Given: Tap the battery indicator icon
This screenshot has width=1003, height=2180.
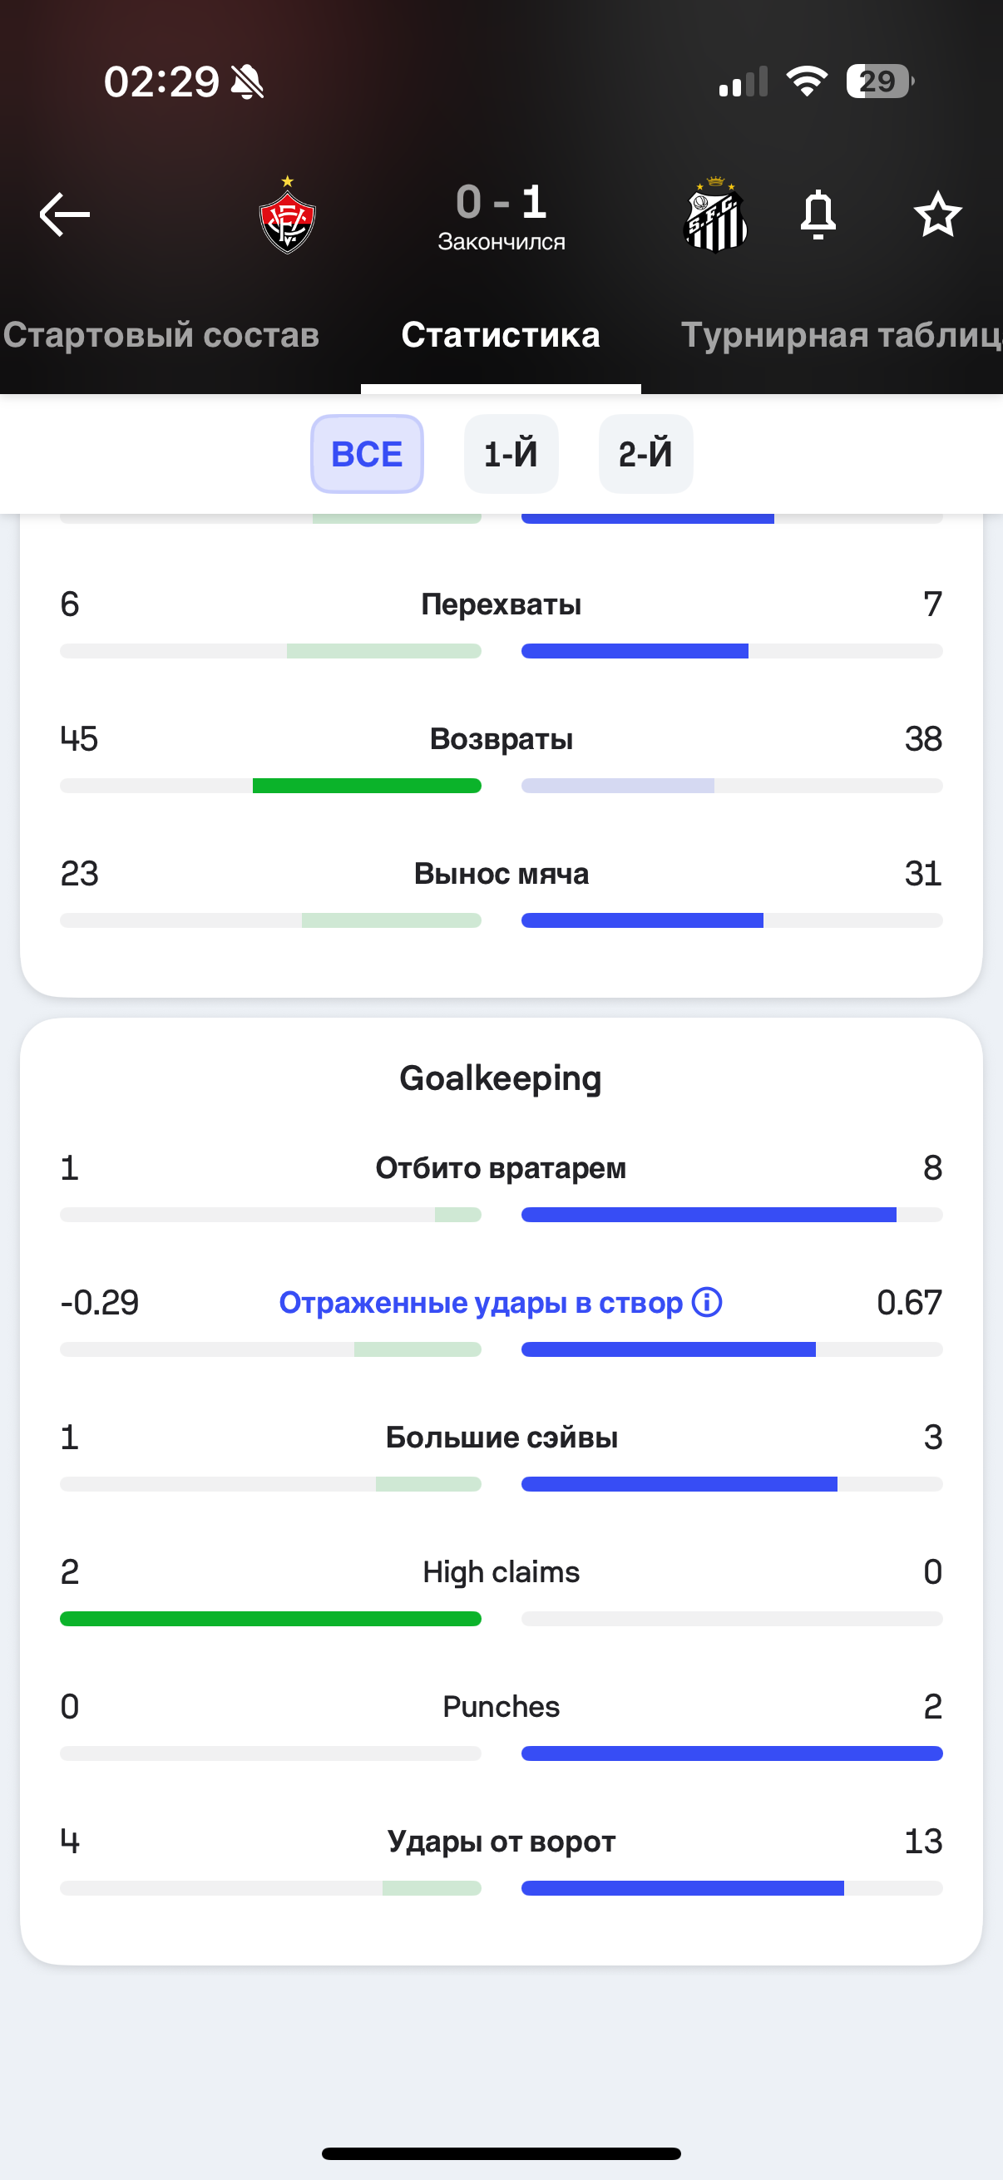Looking at the screenshot, I should tap(879, 81).
